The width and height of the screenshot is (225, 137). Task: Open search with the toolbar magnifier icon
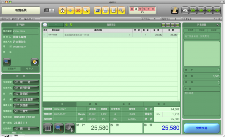click(86, 11)
